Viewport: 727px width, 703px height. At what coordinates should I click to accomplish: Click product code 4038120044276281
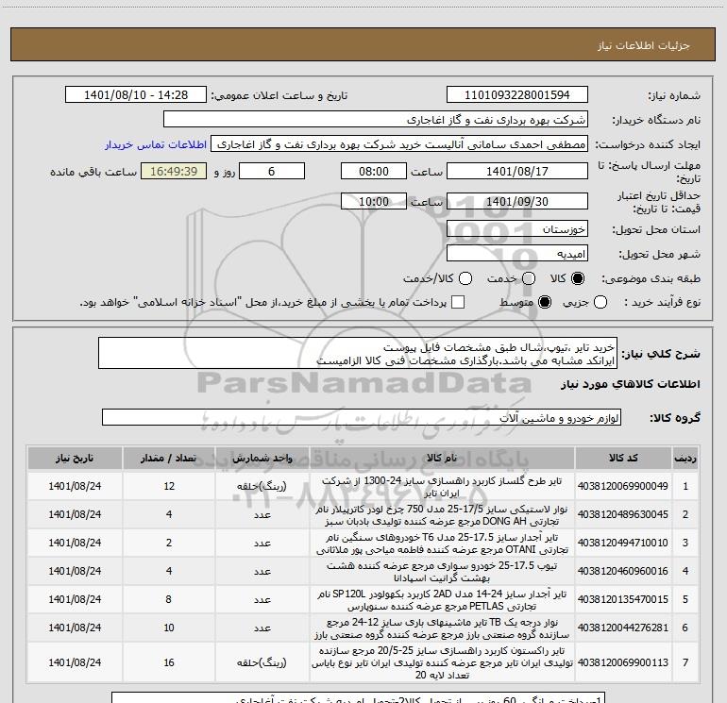[623, 628]
